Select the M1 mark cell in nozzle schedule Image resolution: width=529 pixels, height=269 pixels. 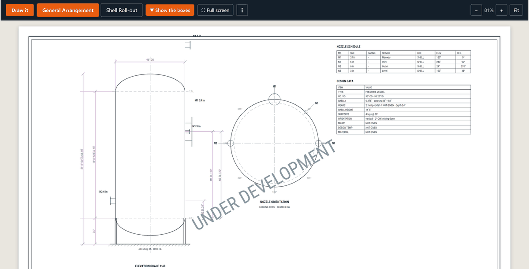(342, 57)
